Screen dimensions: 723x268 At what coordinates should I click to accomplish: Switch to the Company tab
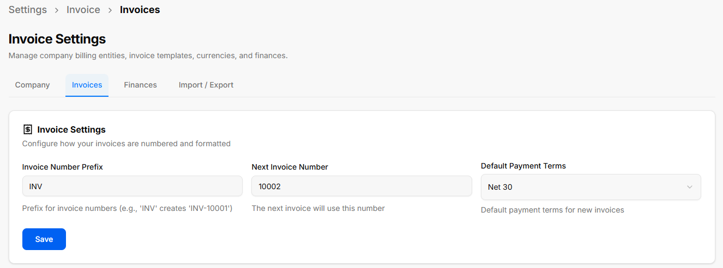(x=33, y=85)
